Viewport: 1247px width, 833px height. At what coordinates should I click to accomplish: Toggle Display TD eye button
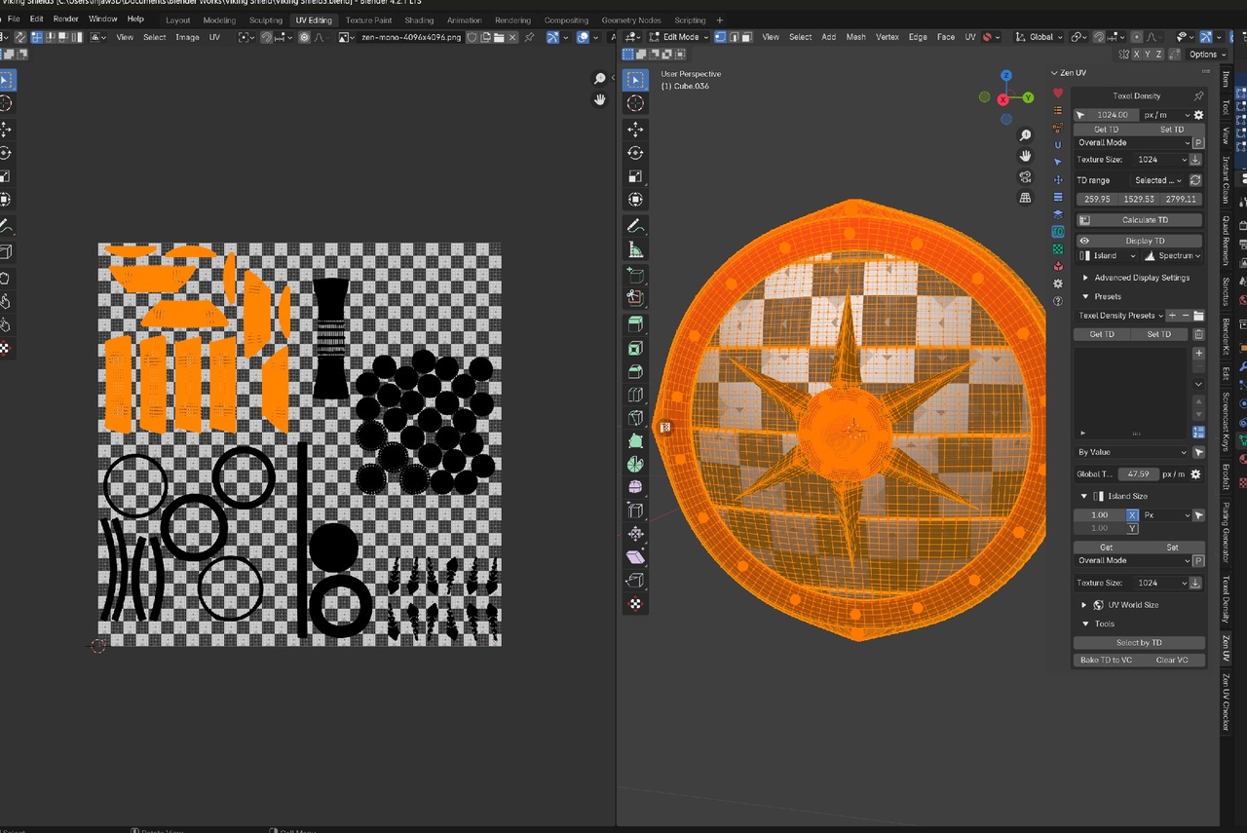[x=1084, y=241]
